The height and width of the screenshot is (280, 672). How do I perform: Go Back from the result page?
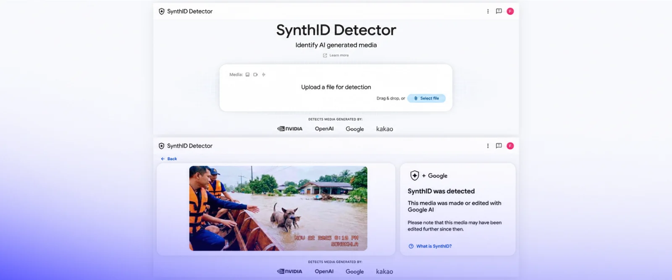[169, 159]
